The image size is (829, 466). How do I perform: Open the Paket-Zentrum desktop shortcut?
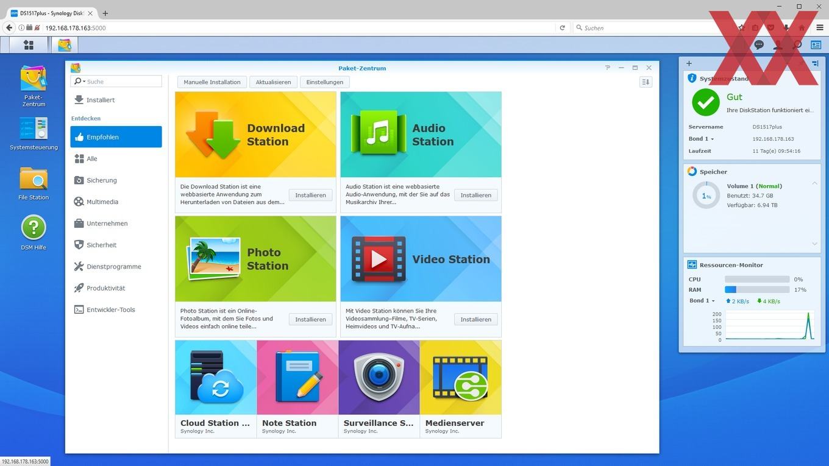[34, 86]
